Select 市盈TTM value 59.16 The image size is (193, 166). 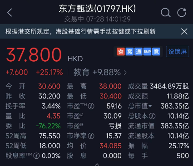click(114, 106)
